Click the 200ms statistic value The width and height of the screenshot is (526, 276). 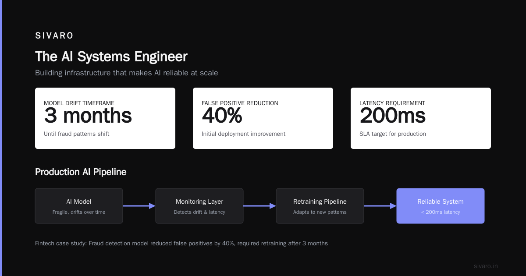(392, 116)
